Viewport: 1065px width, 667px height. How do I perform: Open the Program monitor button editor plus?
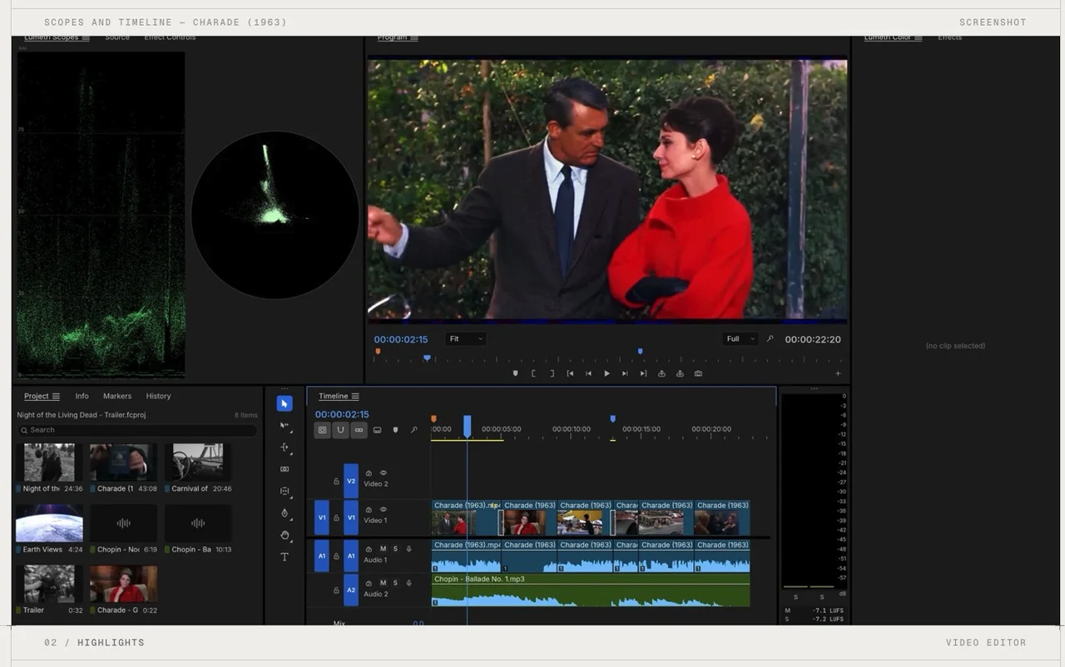(838, 373)
